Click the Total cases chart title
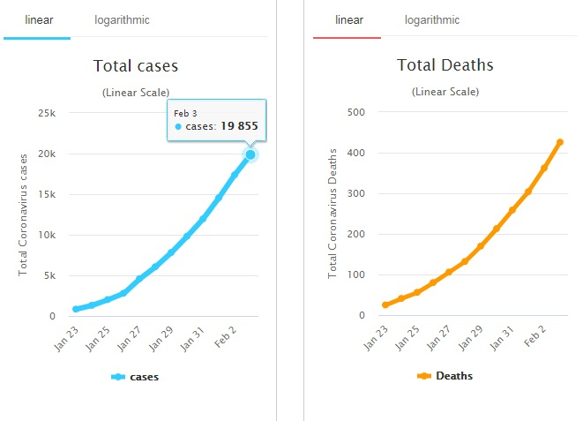The image size is (583, 421). (136, 65)
